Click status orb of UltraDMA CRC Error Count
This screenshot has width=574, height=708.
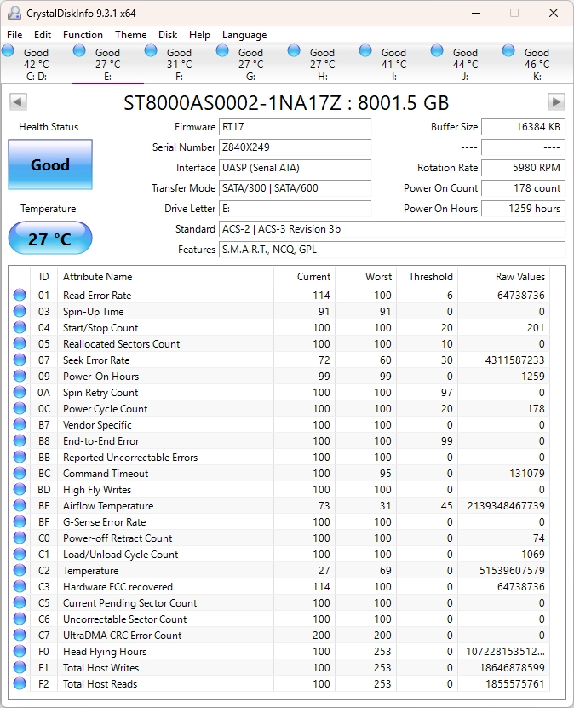(20, 636)
